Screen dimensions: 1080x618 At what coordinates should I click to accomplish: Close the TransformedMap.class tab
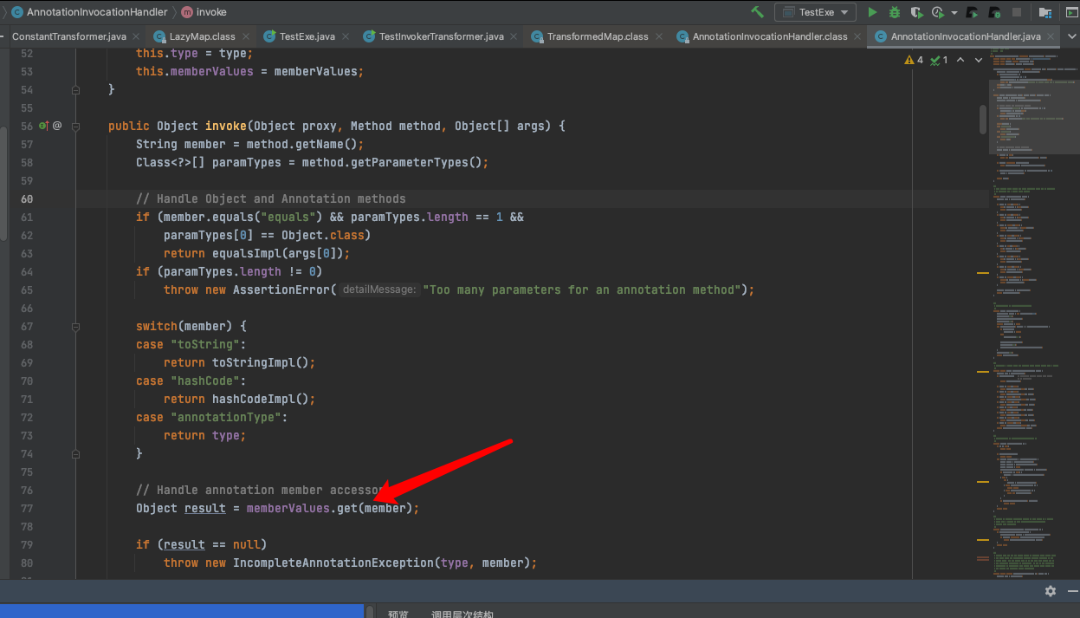click(x=661, y=36)
